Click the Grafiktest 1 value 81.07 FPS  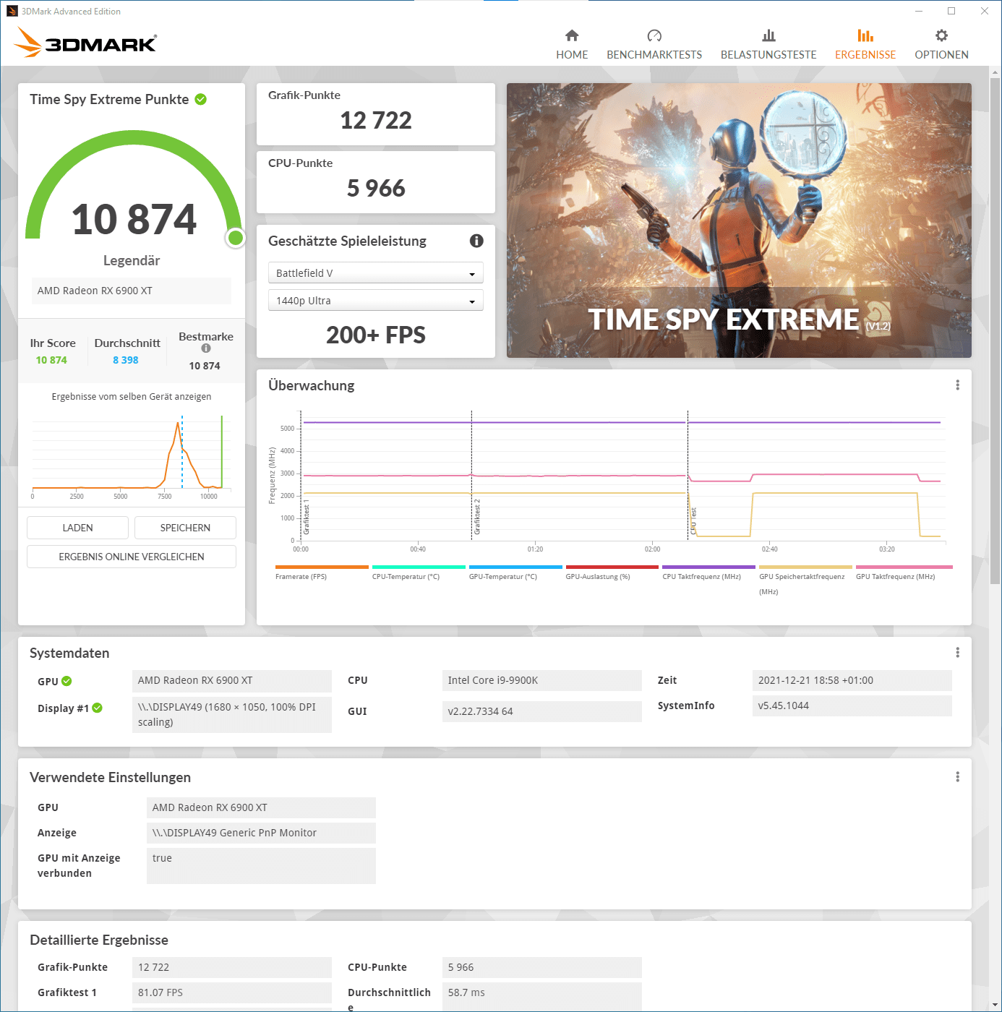click(232, 992)
